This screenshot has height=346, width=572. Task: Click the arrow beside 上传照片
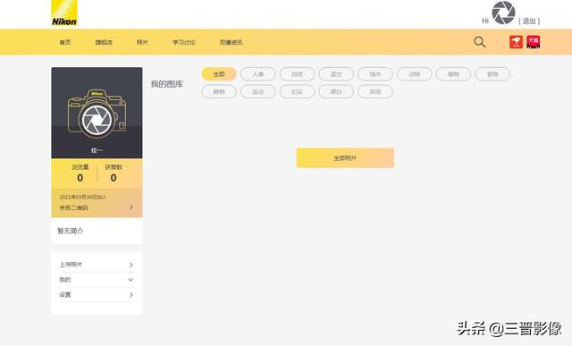pyautogui.click(x=131, y=265)
